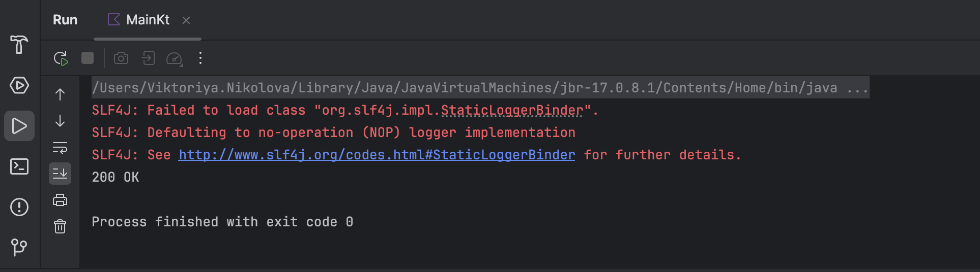Select the Run tool window icon
The width and height of the screenshot is (980, 272).
pyautogui.click(x=19, y=126)
